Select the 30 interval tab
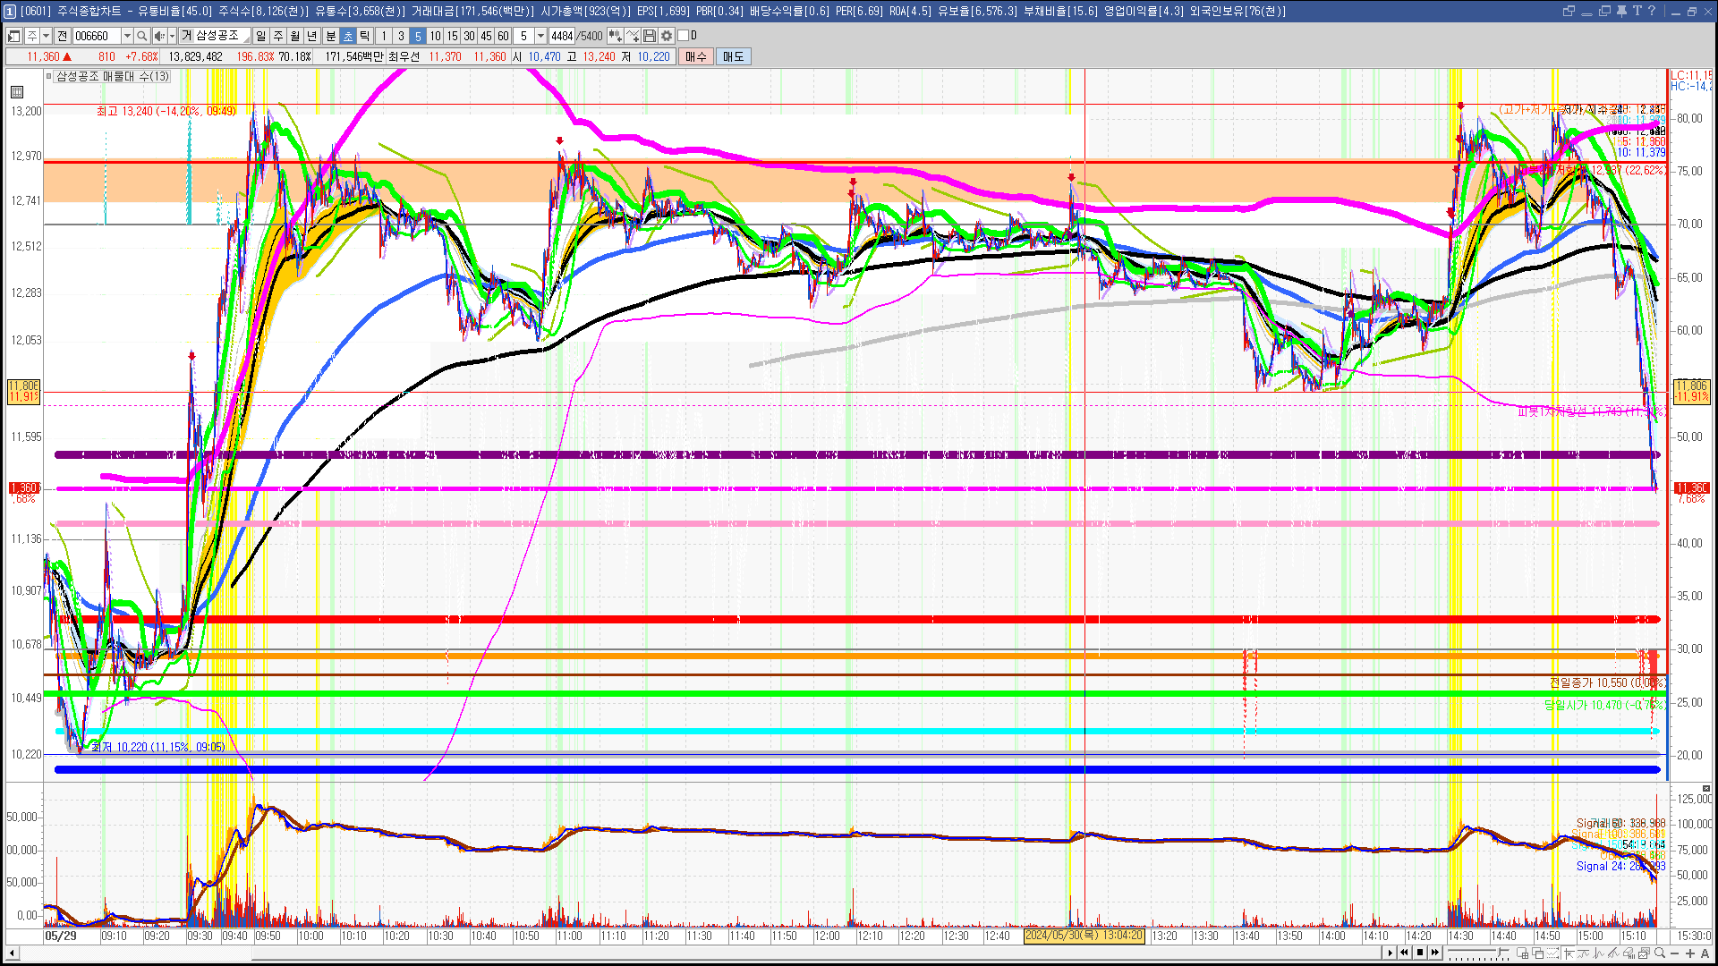 (x=469, y=36)
